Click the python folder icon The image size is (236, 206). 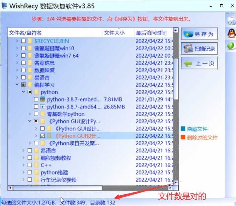tap(36, 92)
